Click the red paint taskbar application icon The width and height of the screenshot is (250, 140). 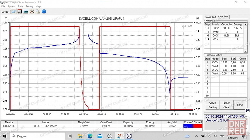(119, 136)
